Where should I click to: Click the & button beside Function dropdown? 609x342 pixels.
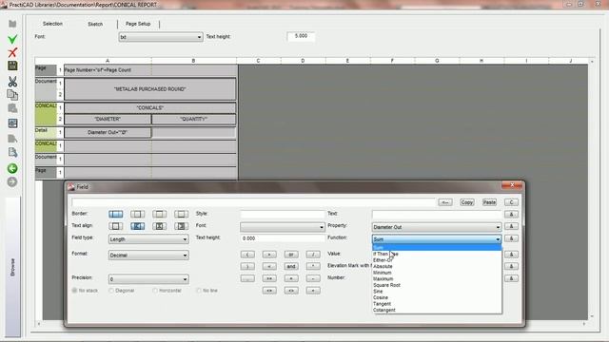pyautogui.click(x=511, y=238)
